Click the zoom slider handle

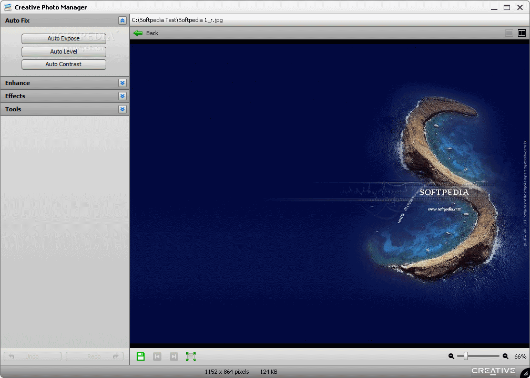pyautogui.click(x=466, y=356)
